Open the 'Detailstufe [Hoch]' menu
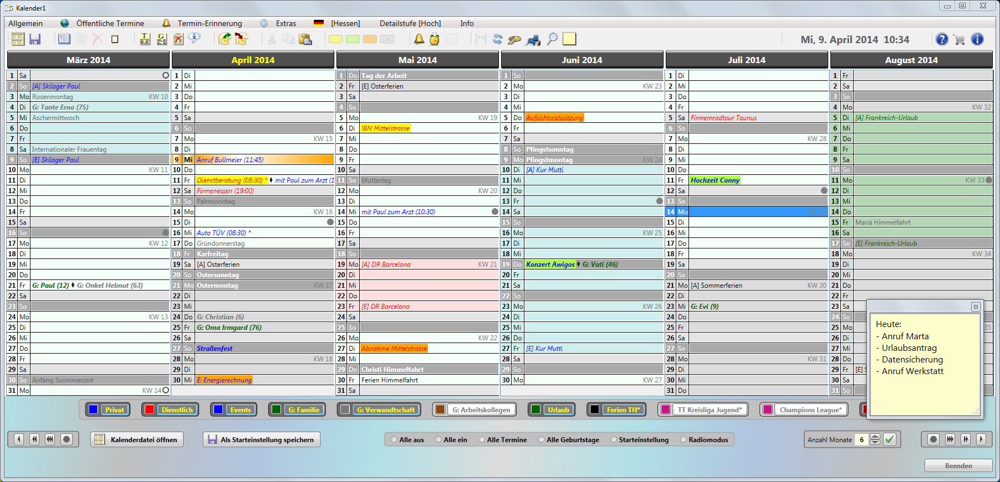The image size is (1000, 482). click(x=410, y=23)
